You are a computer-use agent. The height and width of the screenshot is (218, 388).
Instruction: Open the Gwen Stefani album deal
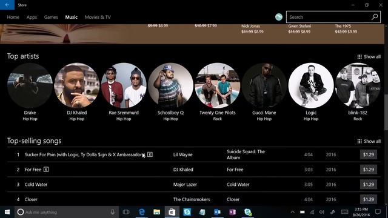[x=299, y=29]
